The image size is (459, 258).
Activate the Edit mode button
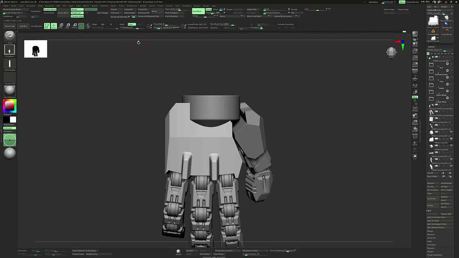click(47, 26)
